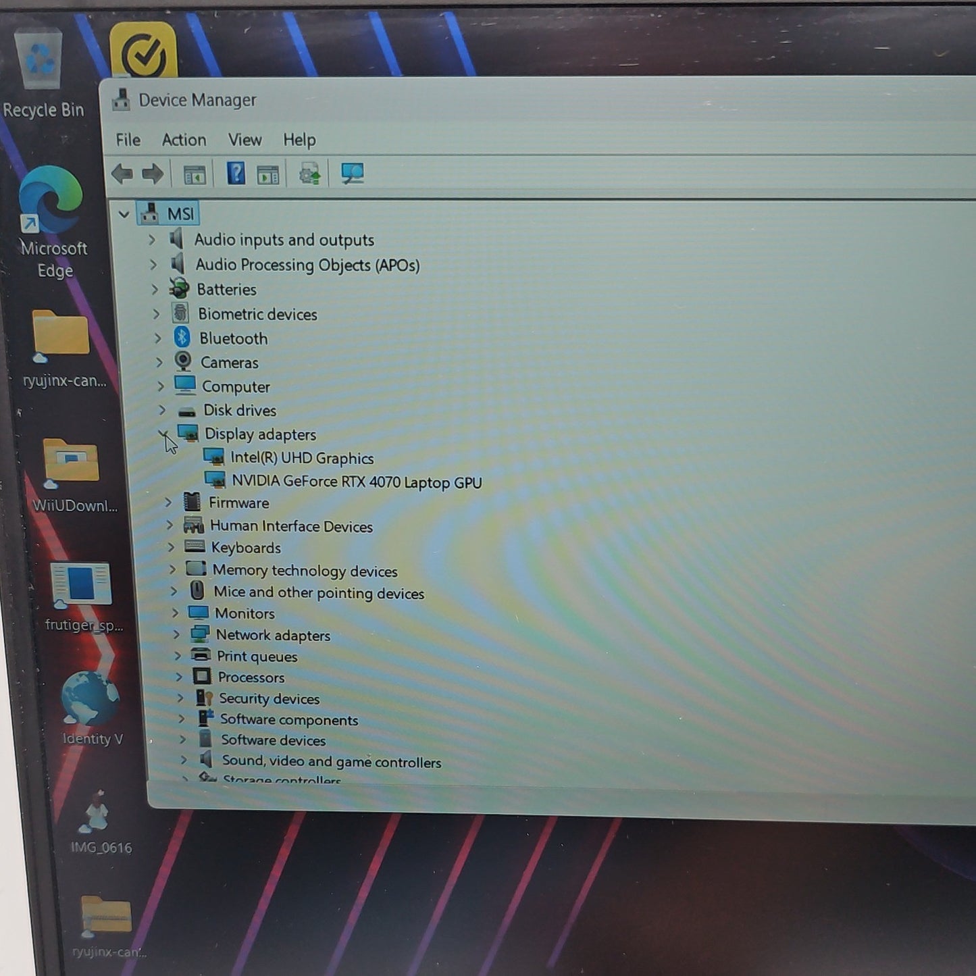Select the MSI computer root label

(x=180, y=214)
